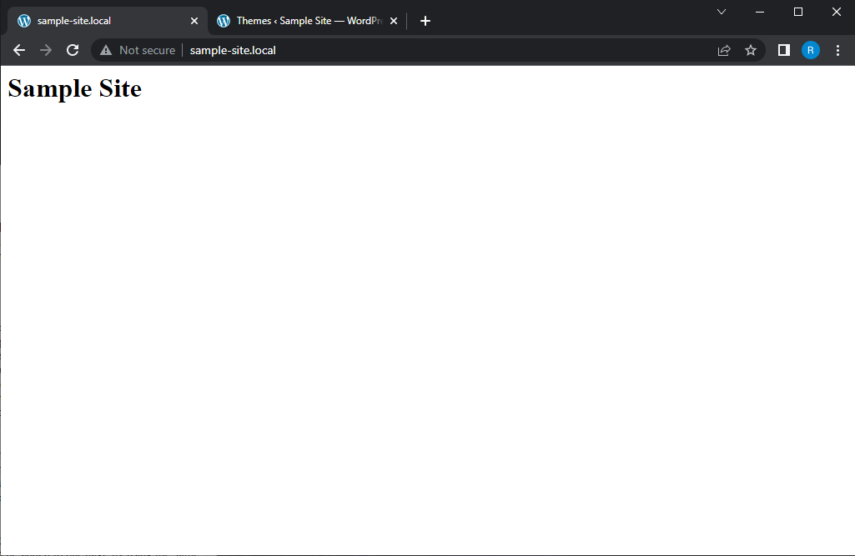Open Chrome's three-dot menu
This screenshot has height=556, width=855.
(x=837, y=50)
